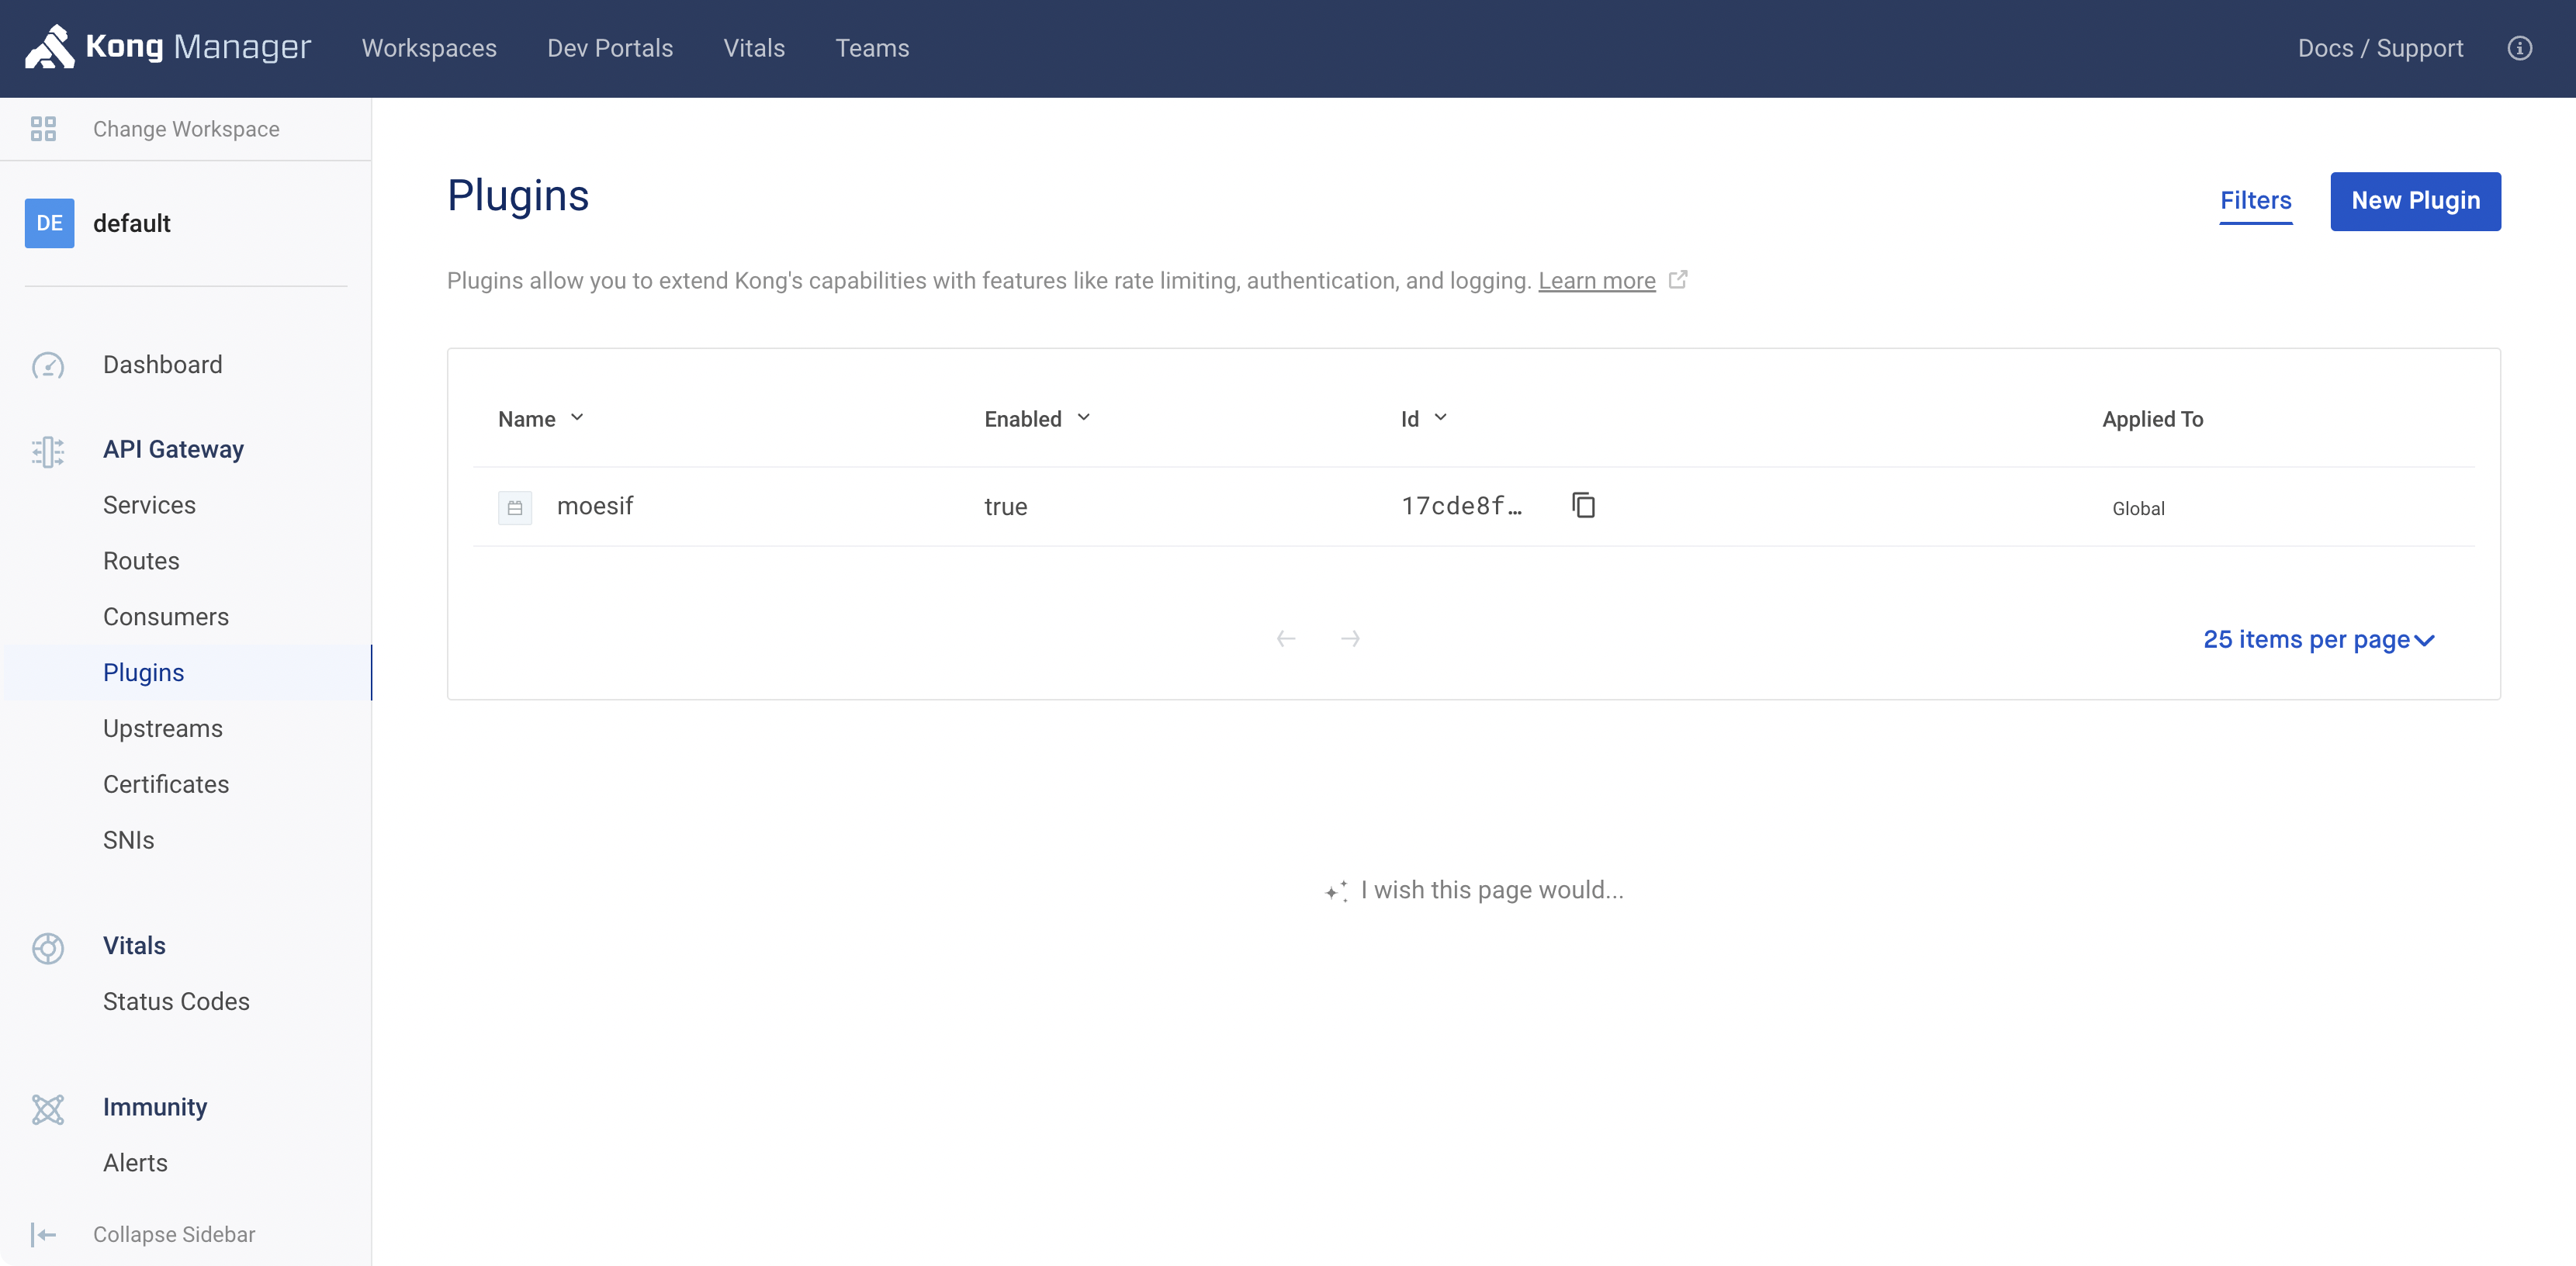Expand the 25 items per page dropdown
Viewport: 2576px width, 1266px height.
click(2318, 638)
